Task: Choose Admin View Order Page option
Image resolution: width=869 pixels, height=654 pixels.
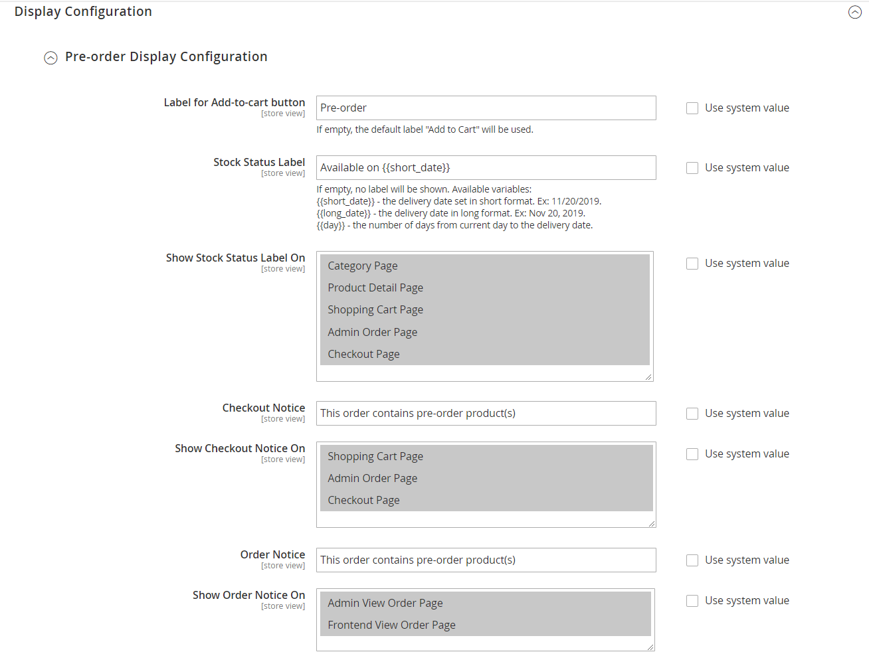Action: 385,603
